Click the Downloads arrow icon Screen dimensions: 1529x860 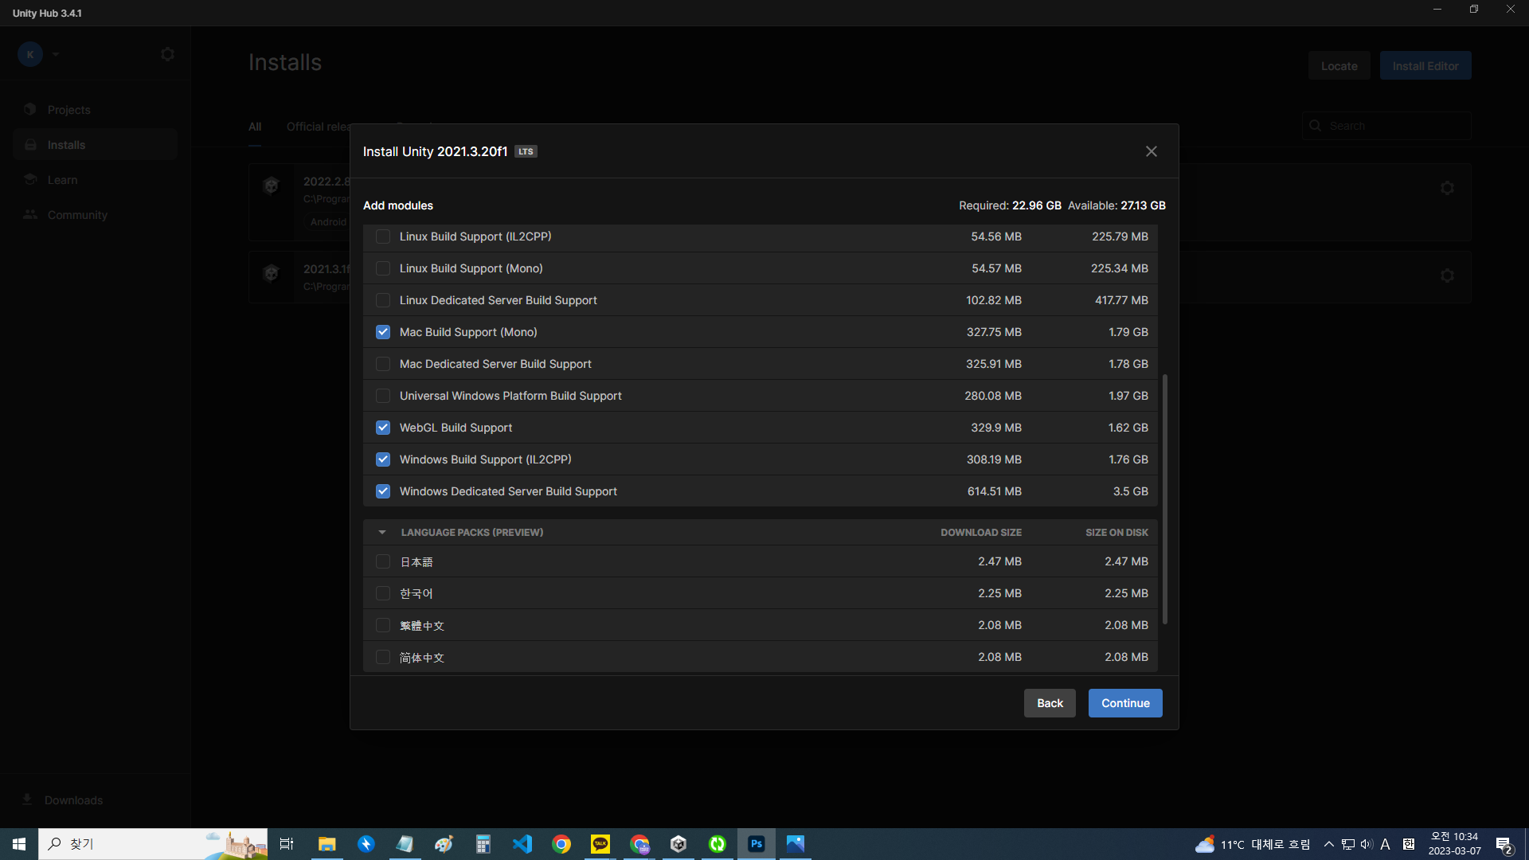(27, 799)
